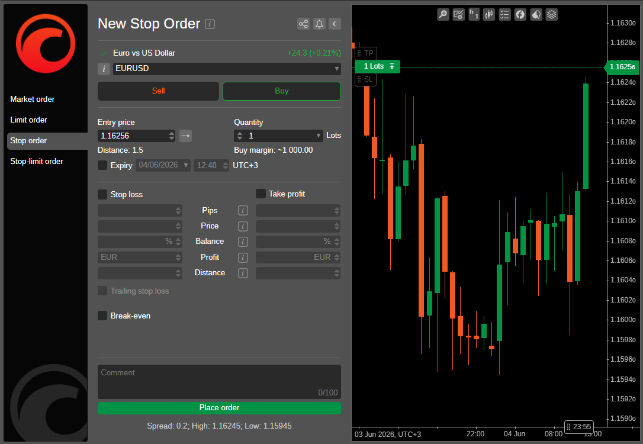This screenshot has height=444, width=643.
Task: Click the arrow icon on 1 Lots label
Action: tap(392, 66)
